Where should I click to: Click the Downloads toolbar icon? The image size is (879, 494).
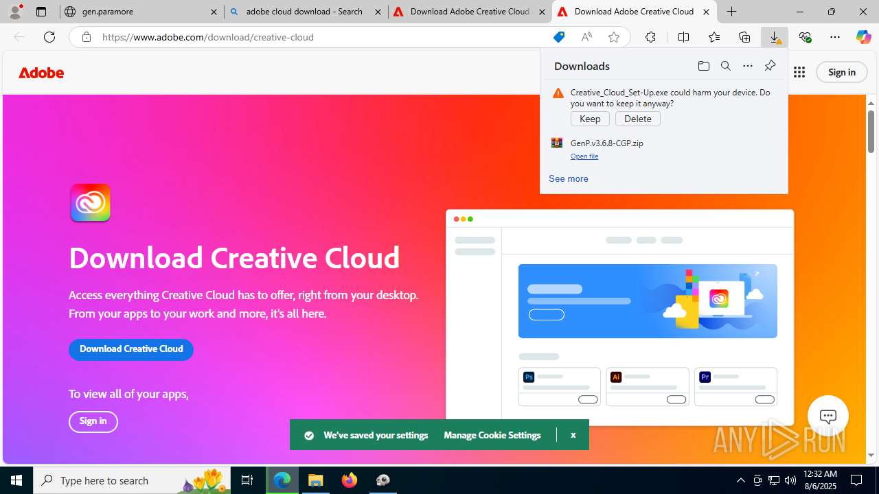775,37
